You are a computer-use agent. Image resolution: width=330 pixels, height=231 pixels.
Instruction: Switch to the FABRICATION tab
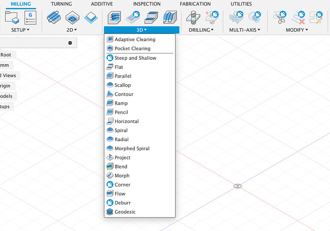click(x=195, y=4)
